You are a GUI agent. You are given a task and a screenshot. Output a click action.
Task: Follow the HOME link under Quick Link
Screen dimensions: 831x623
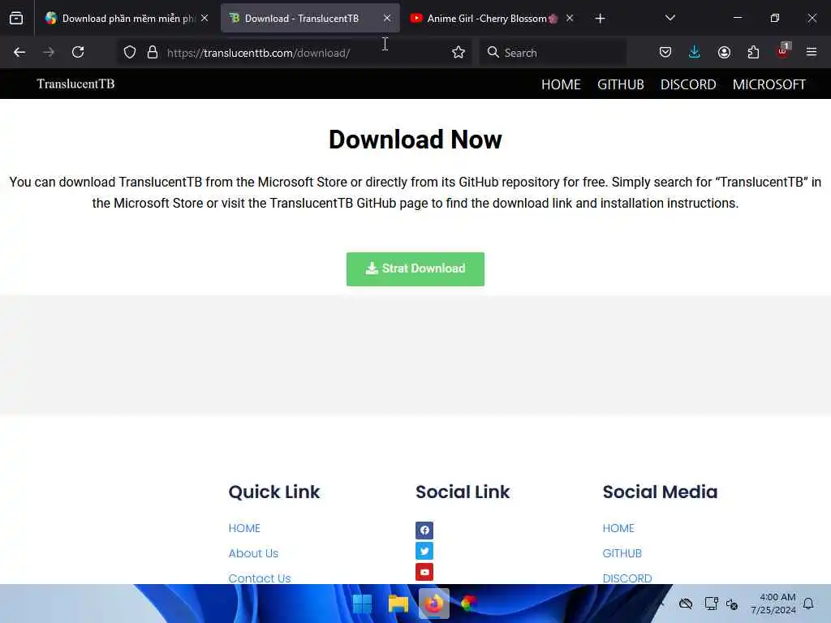coord(244,528)
